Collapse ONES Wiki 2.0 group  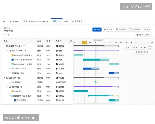(x=5, y=46)
